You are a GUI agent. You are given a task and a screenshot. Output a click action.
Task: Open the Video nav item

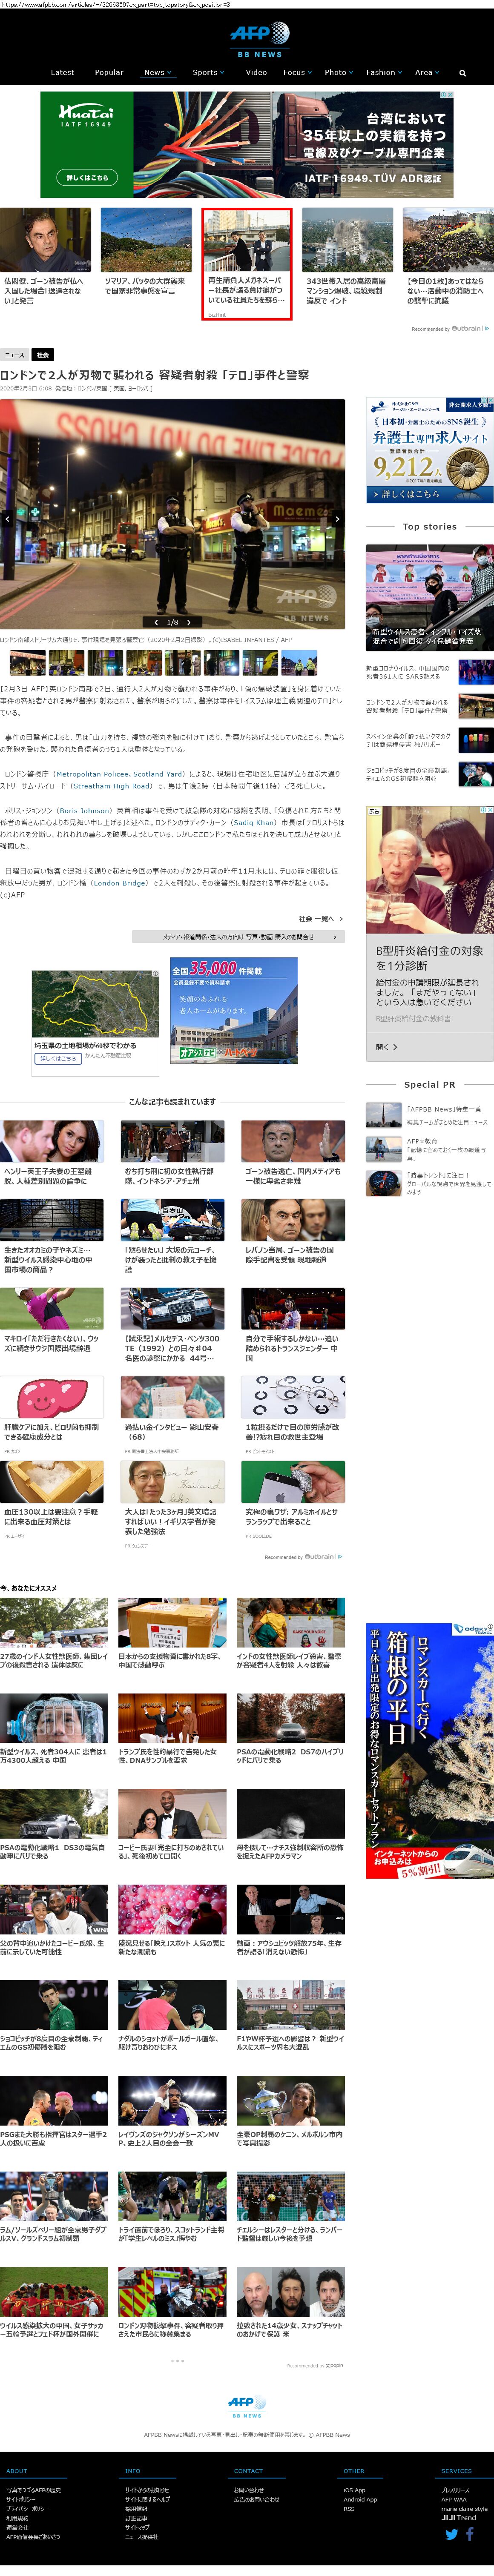pyautogui.click(x=256, y=72)
